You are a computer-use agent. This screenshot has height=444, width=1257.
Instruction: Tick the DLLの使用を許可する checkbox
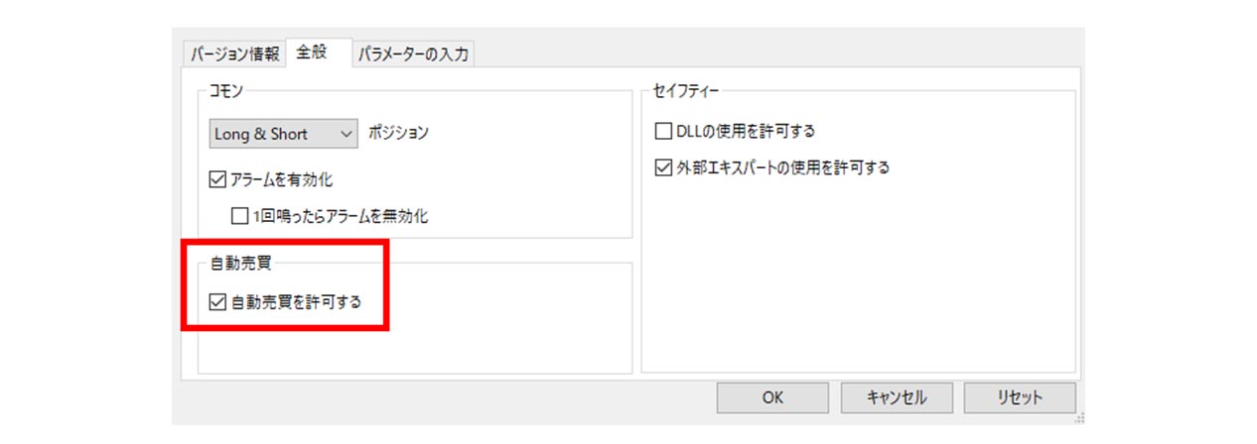(663, 131)
